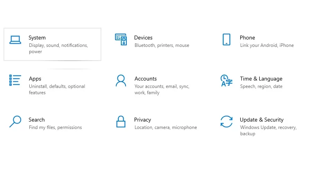The image size is (313, 170).
Task: Click 'Display, sound, notifications, power' description
Action: coord(58,48)
